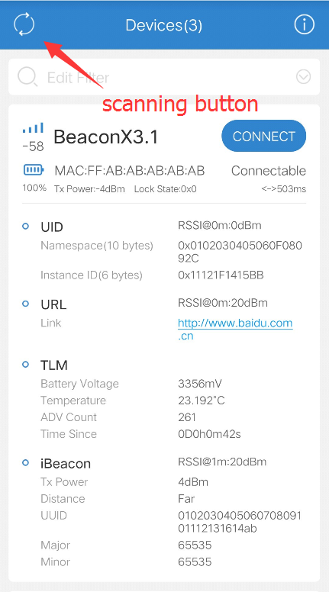Tap the BeaconX3.1 device name
Image resolution: width=329 pixels, height=592 pixels.
click(106, 137)
